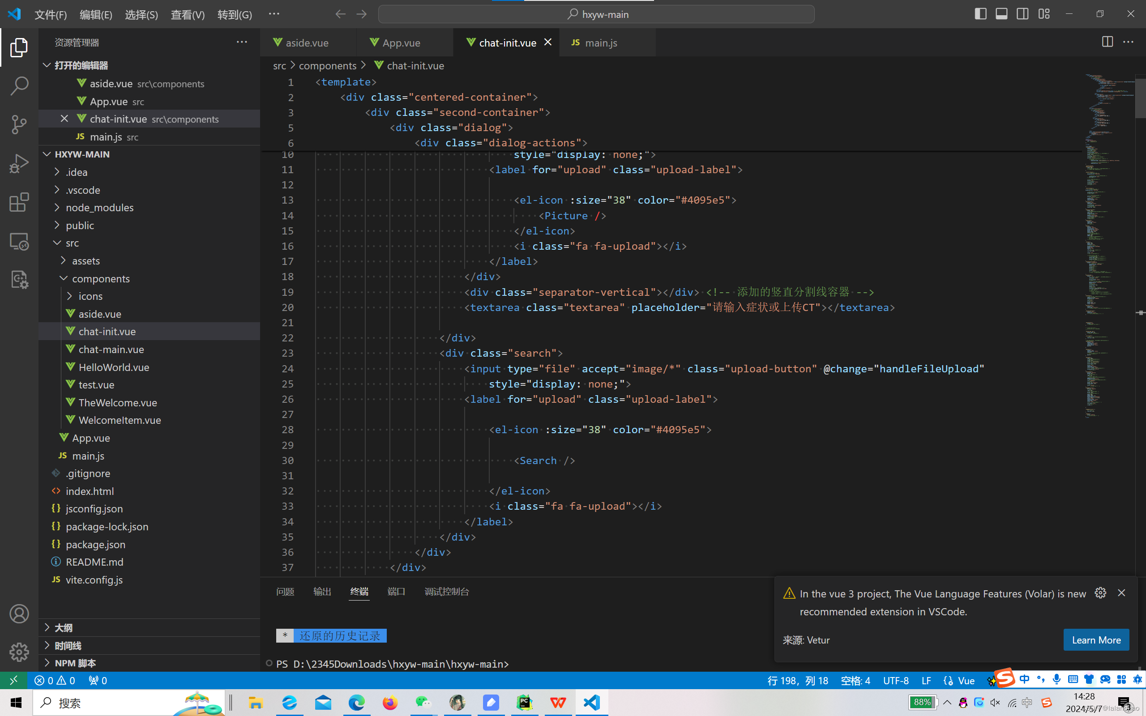The image size is (1146, 716).
Task: Open the Edit (编辑) menu
Action: [x=96, y=15]
